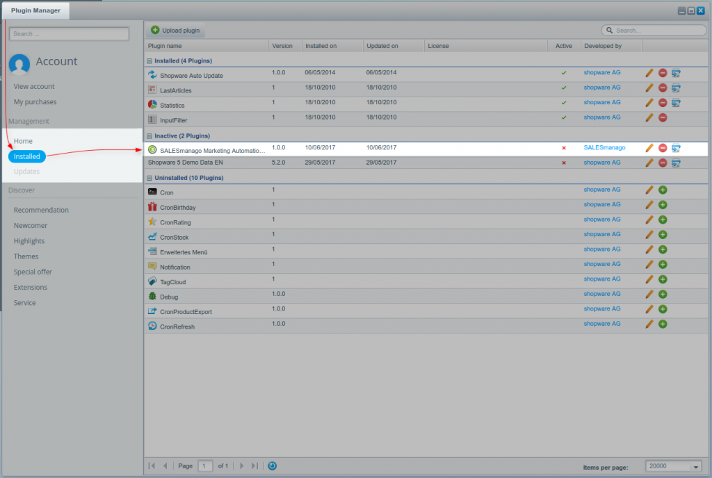The height and width of the screenshot is (478, 712).
Task: Click red uninstall icon for LastArticles
Action: pos(663,88)
